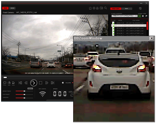
Task: Flip video horizontally with HOR icon
Action: (x=13, y=83)
